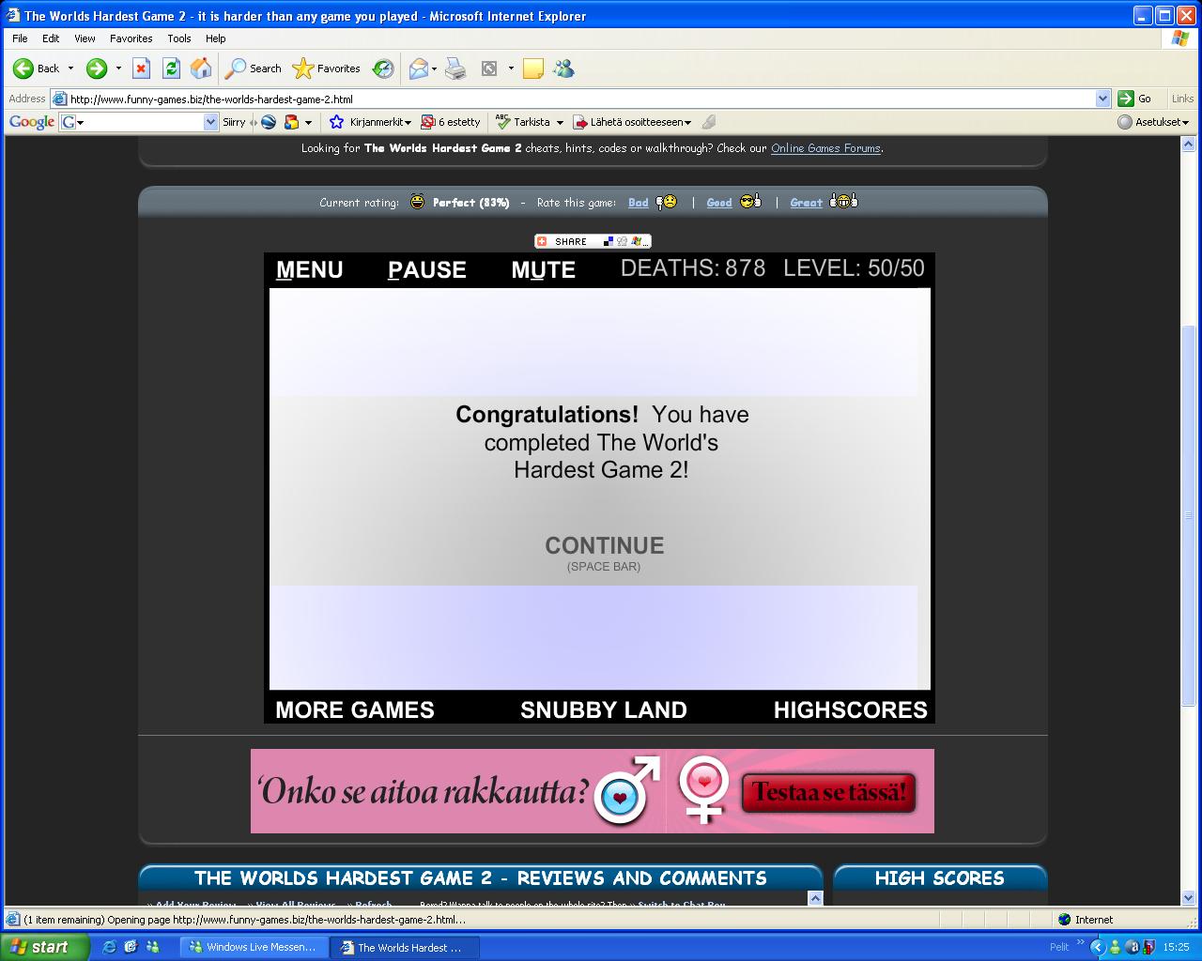Open the Google toolbar search box dropdown
1202x961 pixels.
click(210, 122)
